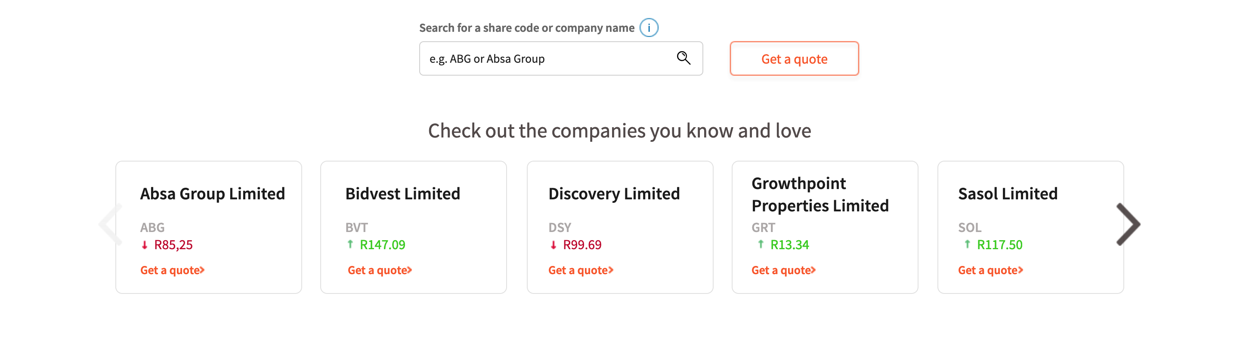Show previous companies with left carousel arrow
Viewport: 1237px width, 342px height.
[110, 224]
